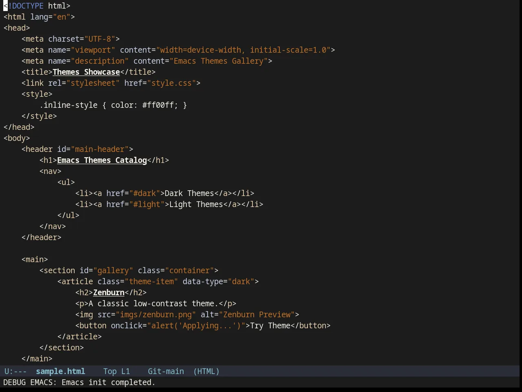The height and width of the screenshot is (392, 522).
Task: Click the opening <body> tag
Action: (17, 138)
